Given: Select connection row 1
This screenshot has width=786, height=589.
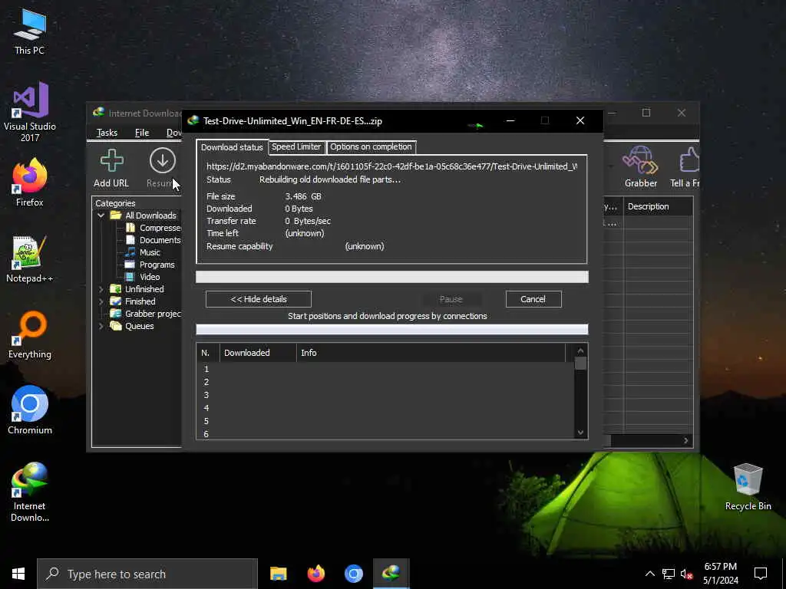Looking at the screenshot, I should pyautogui.click(x=385, y=369).
